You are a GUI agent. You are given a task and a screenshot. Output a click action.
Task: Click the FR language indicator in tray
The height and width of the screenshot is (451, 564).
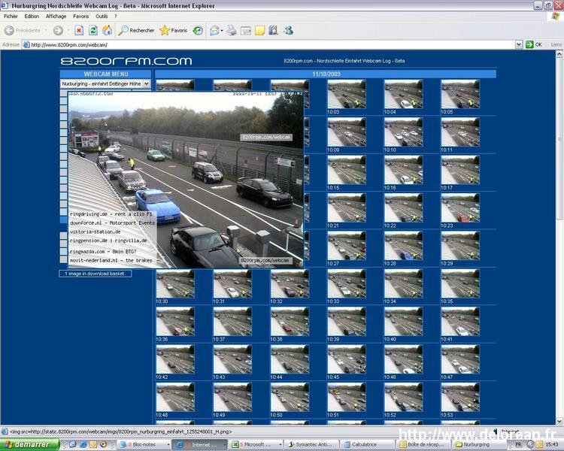[x=518, y=445]
